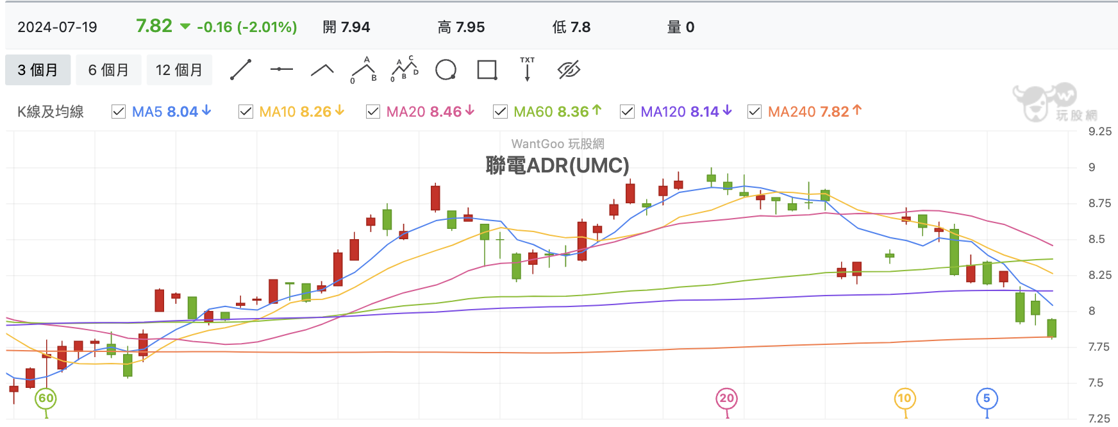Click the volume 量 0
The height and width of the screenshot is (427, 1118).
(681, 27)
